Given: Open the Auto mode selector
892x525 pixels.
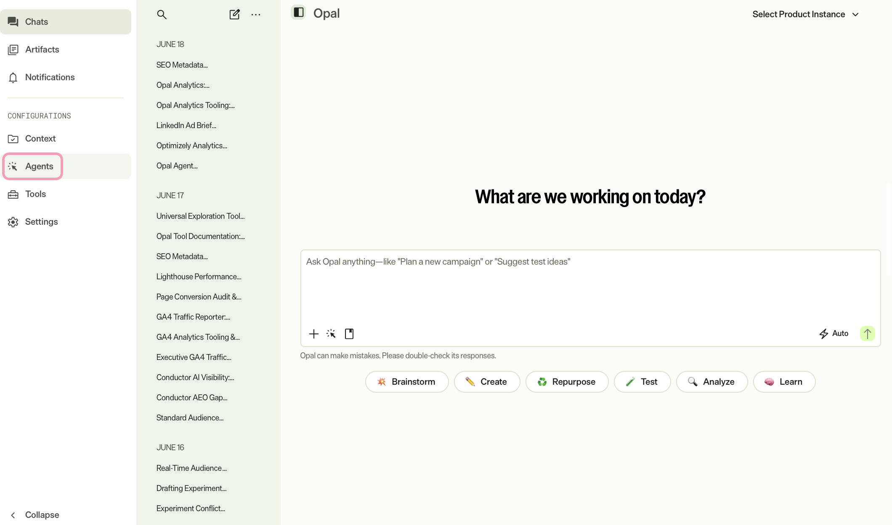Looking at the screenshot, I should (834, 333).
